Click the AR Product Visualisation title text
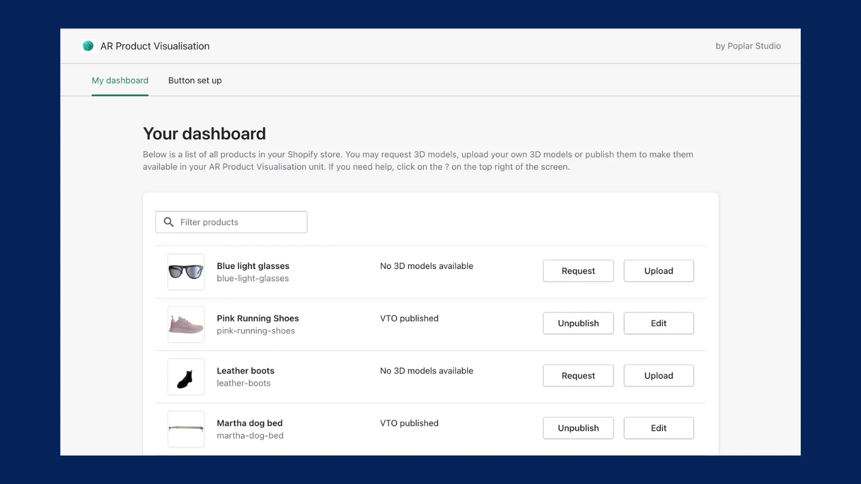861x484 pixels. (x=155, y=46)
